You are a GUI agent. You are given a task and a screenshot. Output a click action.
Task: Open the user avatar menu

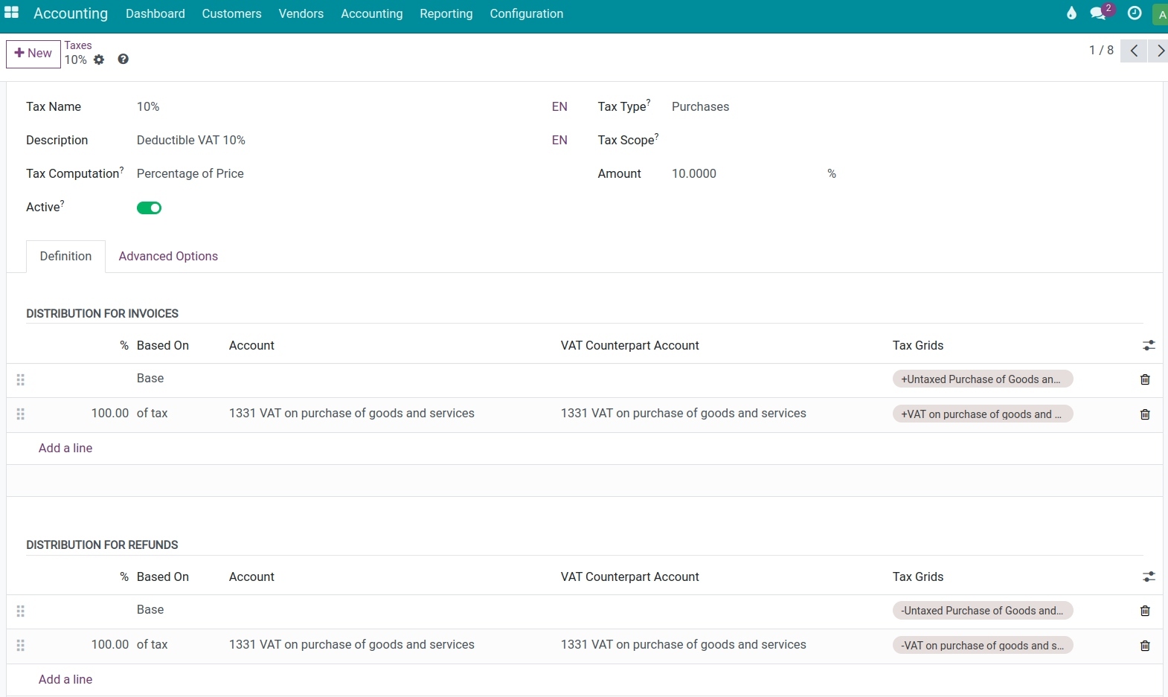pos(1161,14)
